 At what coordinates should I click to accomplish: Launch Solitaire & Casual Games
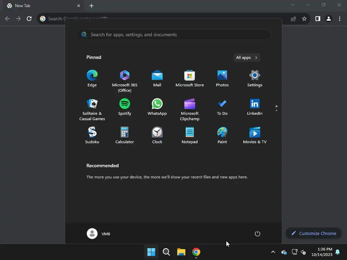(92, 109)
